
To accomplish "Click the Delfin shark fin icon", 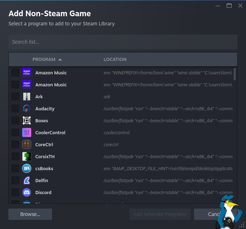I will click(x=27, y=180).
